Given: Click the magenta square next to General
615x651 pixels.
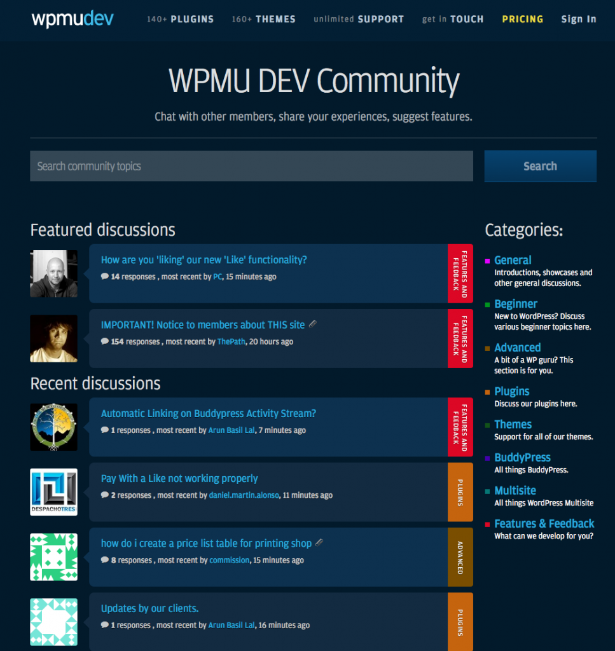Looking at the screenshot, I should pyautogui.click(x=488, y=261).
